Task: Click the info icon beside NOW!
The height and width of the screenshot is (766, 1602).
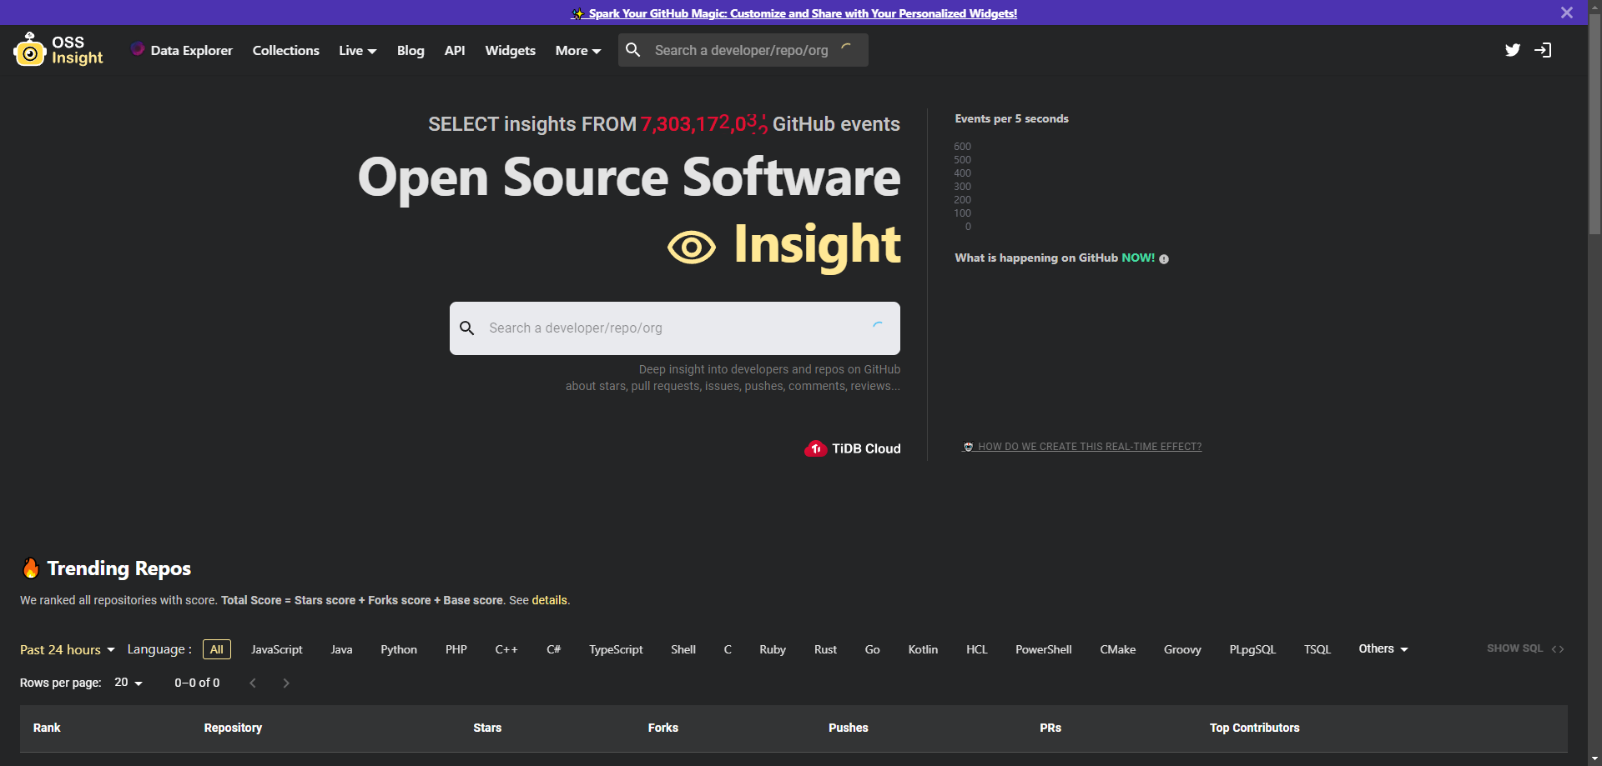Action: 1164,259
